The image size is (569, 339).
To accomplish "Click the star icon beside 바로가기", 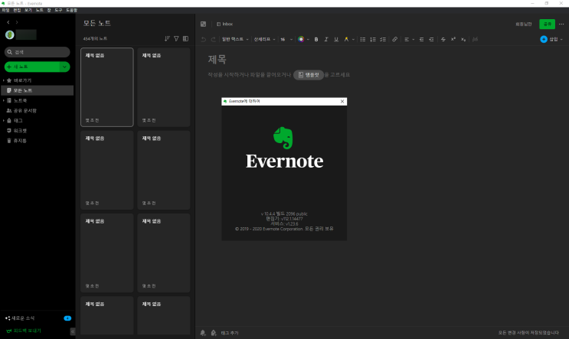I will 9,80.
